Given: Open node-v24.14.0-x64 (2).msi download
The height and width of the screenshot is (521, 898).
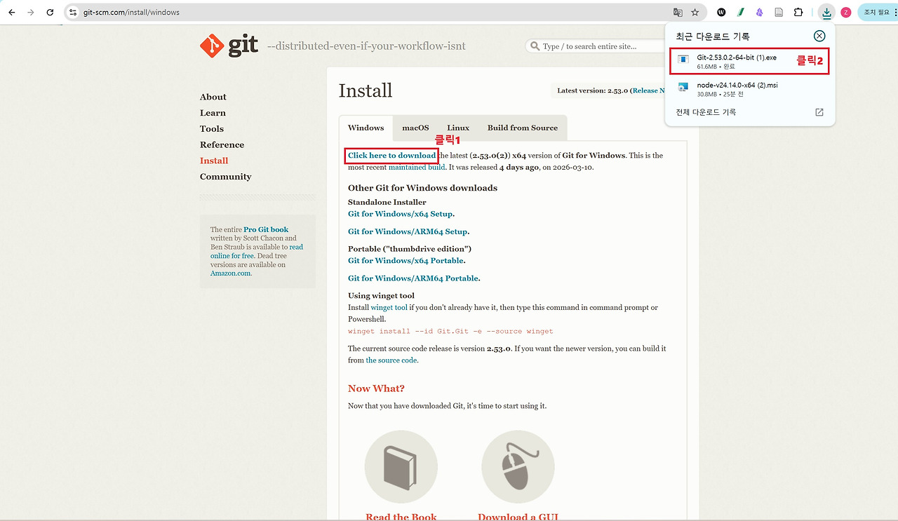Looking at the screenshot, I should [x=749, y=89].
